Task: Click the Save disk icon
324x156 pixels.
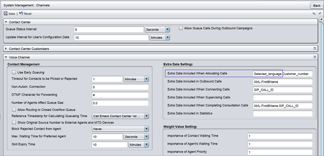Action: (6, 14)
